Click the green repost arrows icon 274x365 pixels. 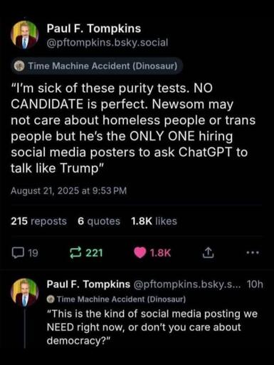(x=75, y=252)
